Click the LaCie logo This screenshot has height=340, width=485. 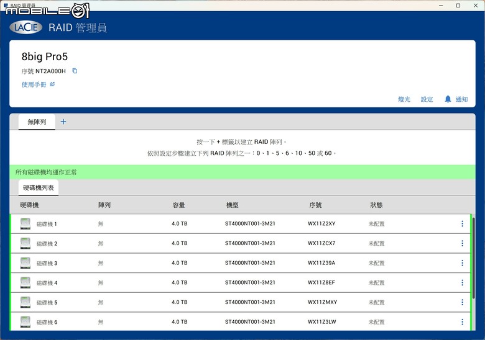click(26, 27)
